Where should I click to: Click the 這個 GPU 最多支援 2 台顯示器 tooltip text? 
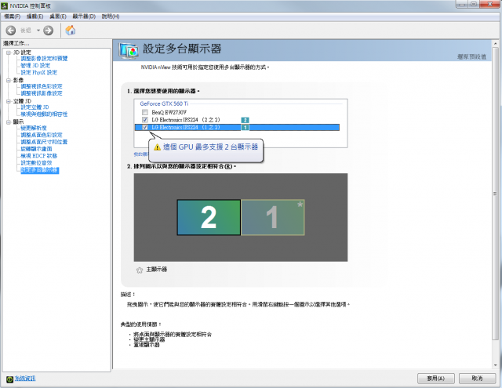[210, 147]
